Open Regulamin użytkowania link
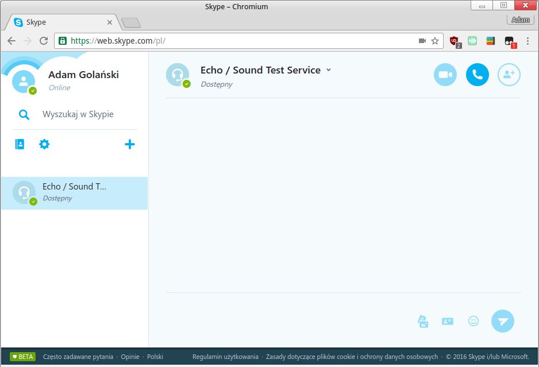539x367 pixels. (225, 357)
